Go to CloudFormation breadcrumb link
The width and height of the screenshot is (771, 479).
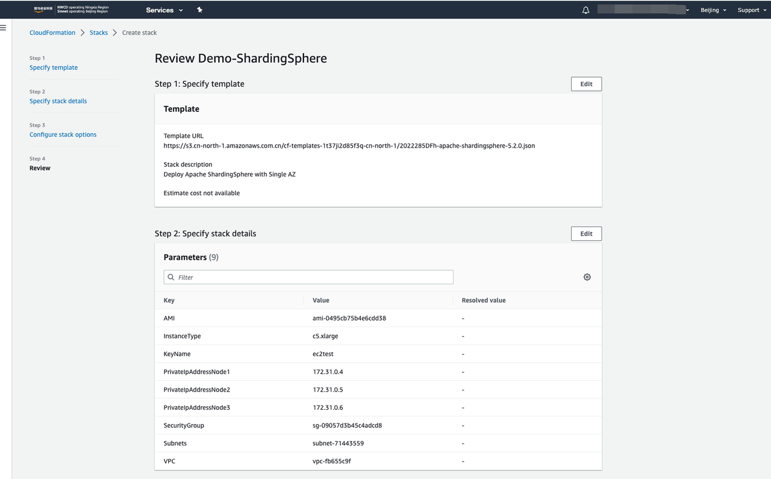(x=52, y=33)
